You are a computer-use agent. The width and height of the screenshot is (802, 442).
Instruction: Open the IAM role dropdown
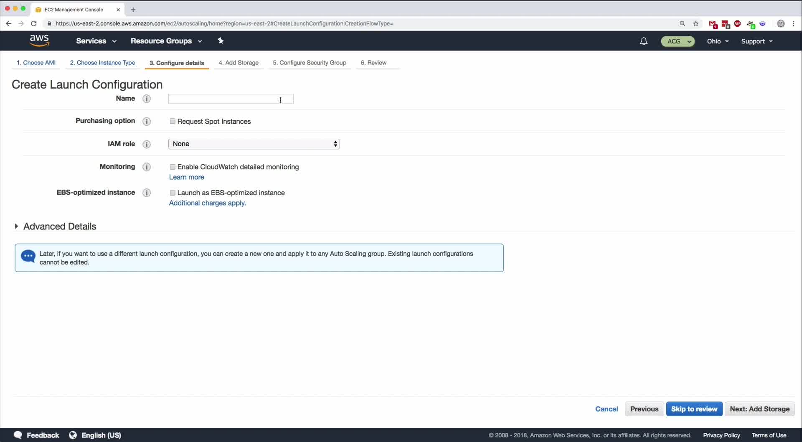click(x=254, y=144)
